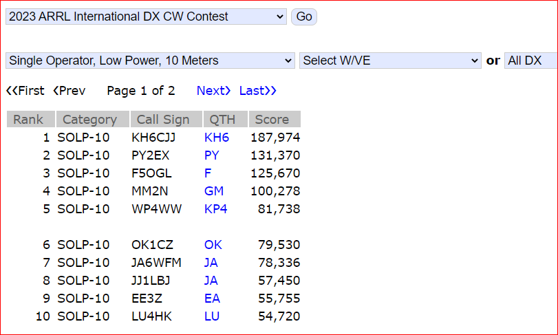Open the OK QTH link
558x335 pixels.
[x=213, y=245]
